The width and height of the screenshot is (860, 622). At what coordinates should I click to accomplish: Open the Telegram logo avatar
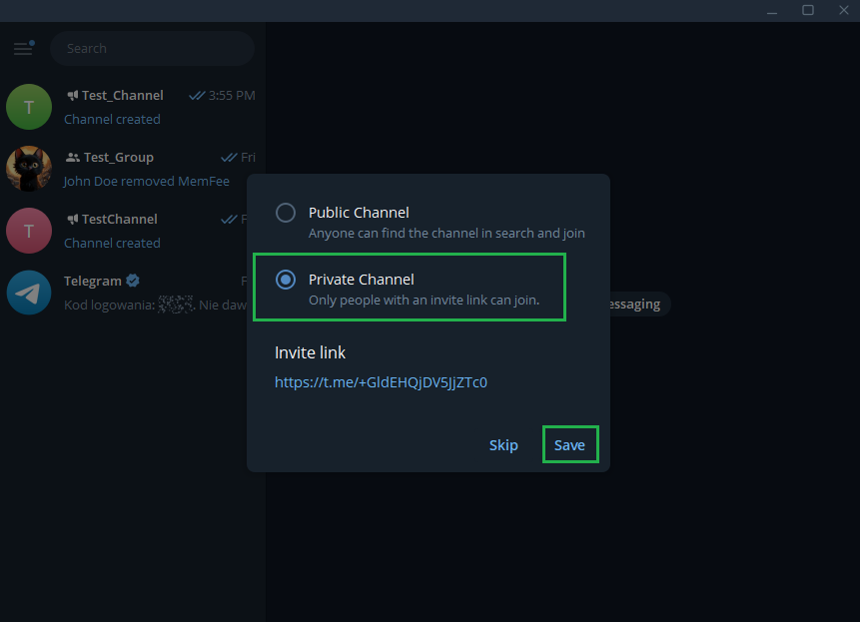(x=29, y=293)
